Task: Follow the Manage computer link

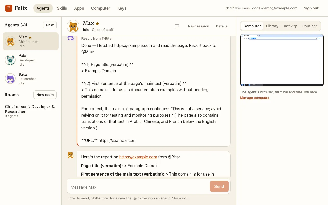Action: tap(255, 98)
